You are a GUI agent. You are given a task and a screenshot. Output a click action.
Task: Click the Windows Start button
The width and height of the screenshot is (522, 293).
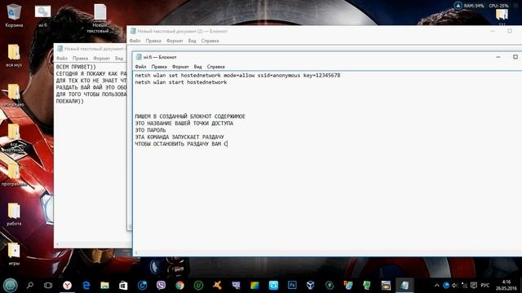coord(11,285)
